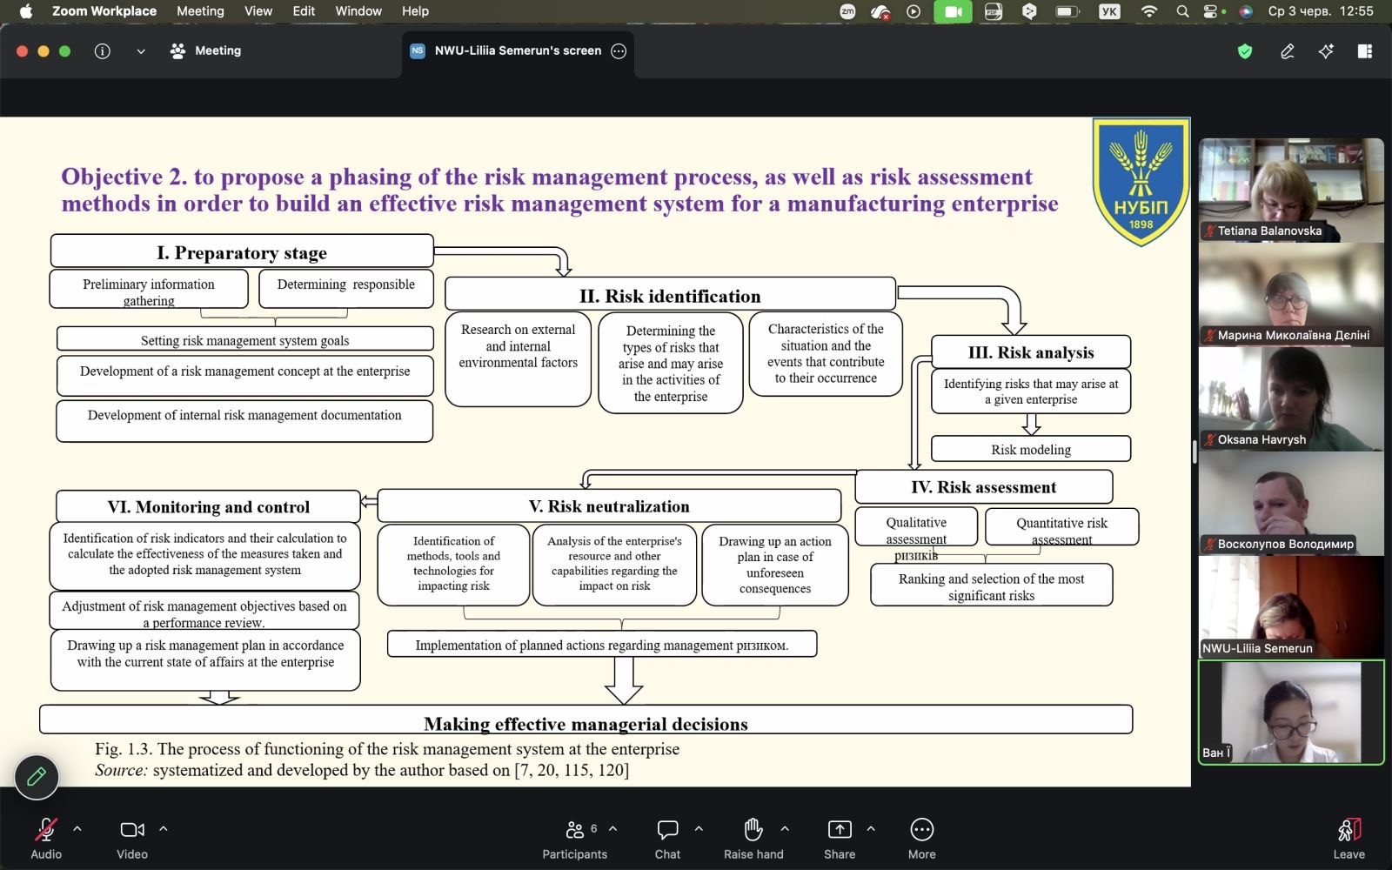This screenshot has width=1392, height=870.
Task: Expand share options chevron
Action: tap(871, 829)
